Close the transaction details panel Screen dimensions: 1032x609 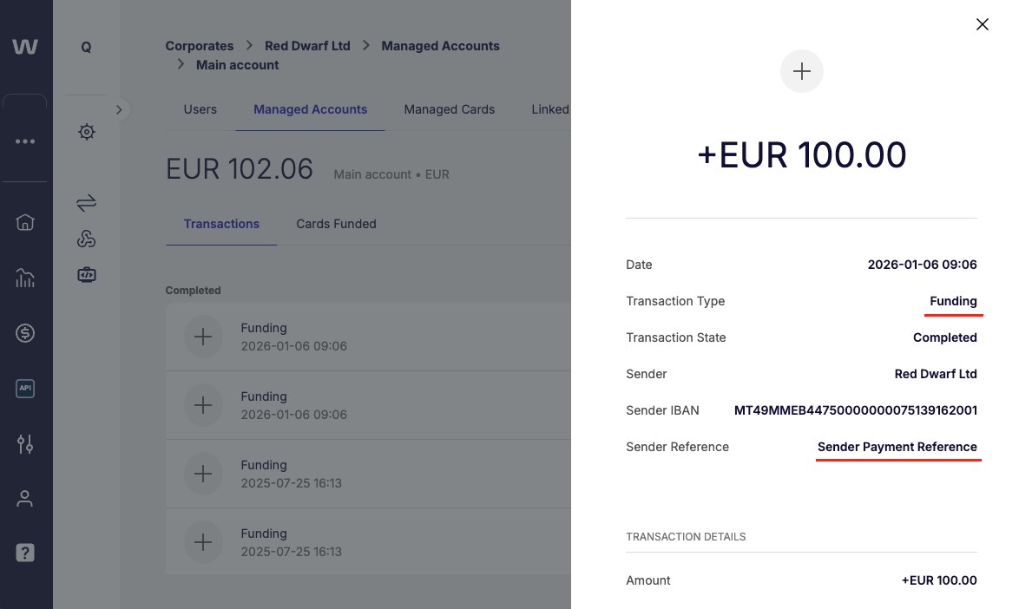click(982, 24)
